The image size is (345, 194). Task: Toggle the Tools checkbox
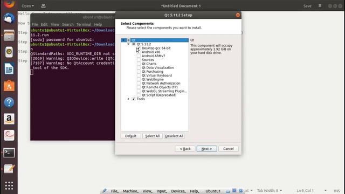click(133, 99)
